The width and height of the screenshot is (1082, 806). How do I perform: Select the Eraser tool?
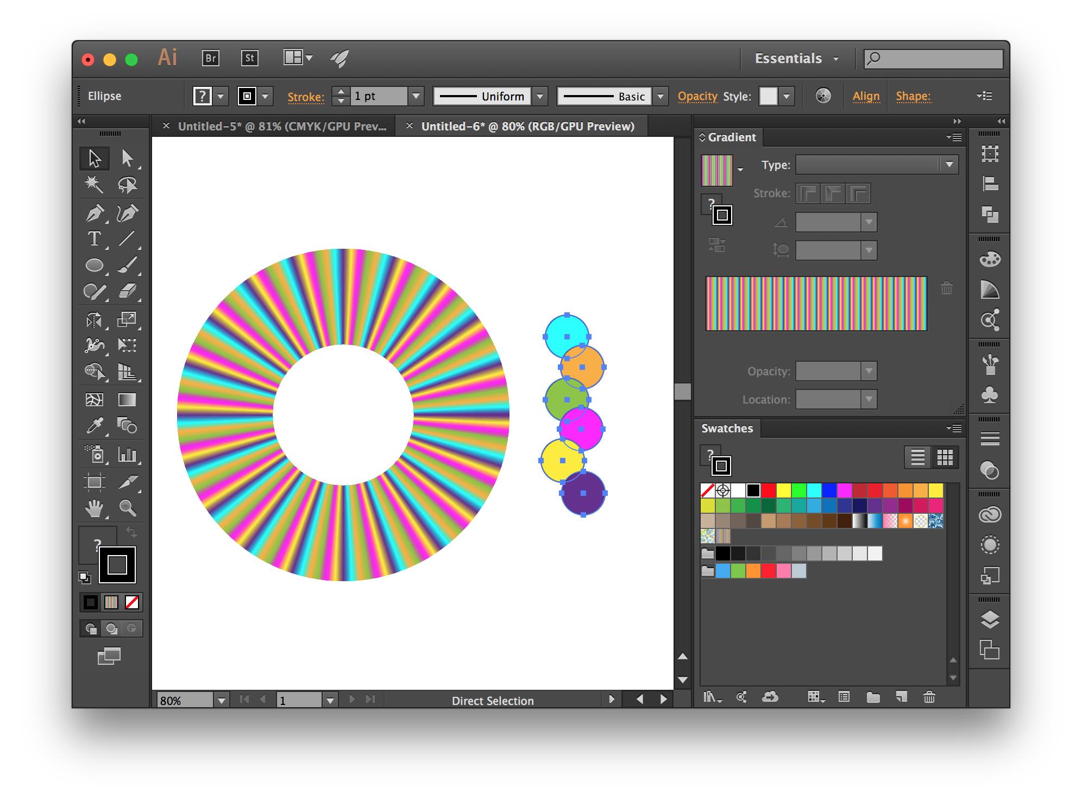[127, 291]
